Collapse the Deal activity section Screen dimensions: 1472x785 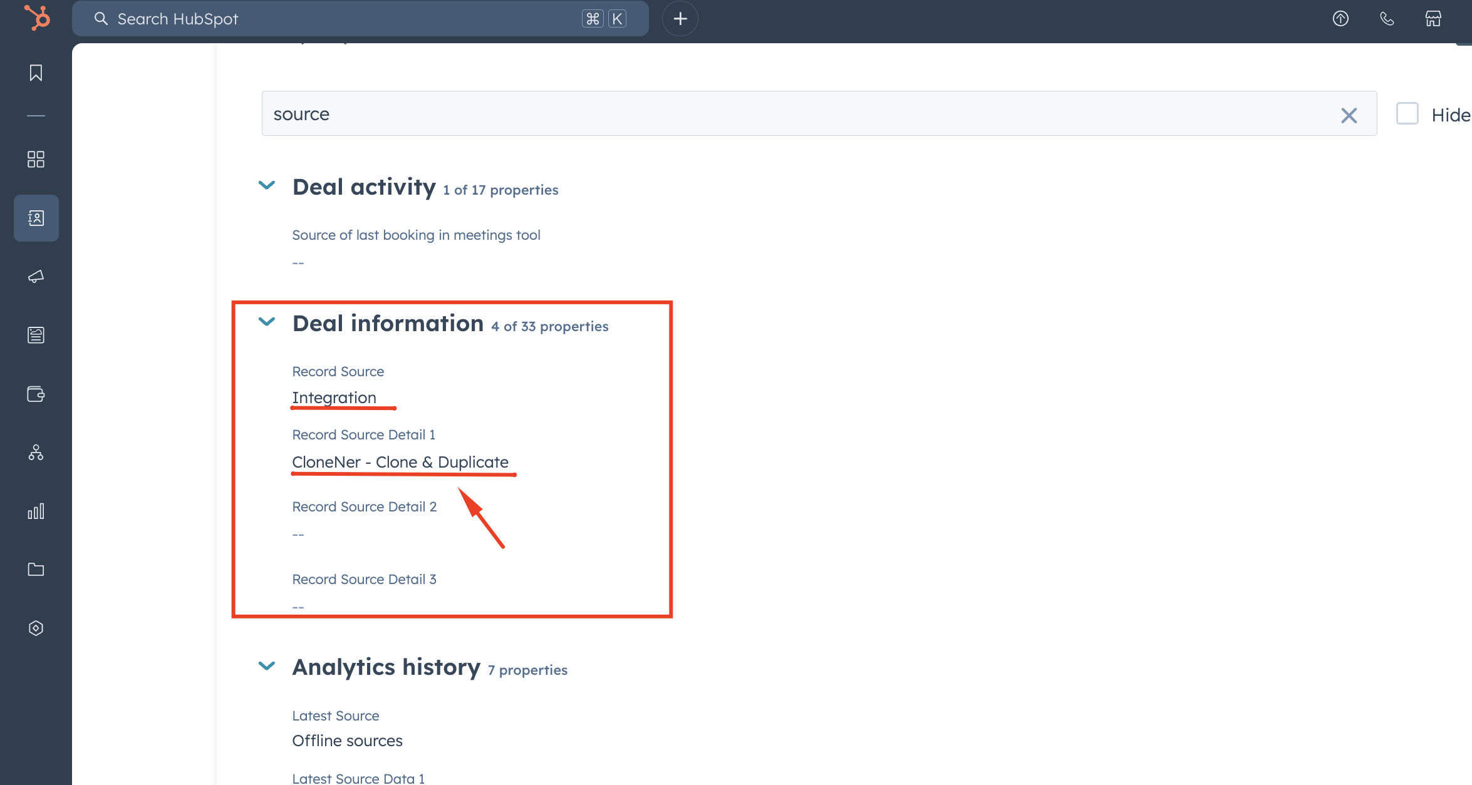(x=267, y=185)
